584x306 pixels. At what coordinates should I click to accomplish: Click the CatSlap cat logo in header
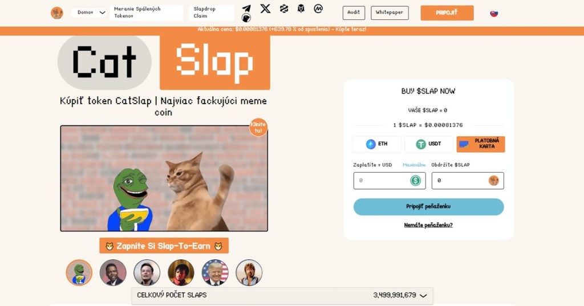[x=57, y=13]
